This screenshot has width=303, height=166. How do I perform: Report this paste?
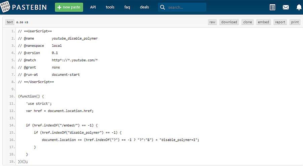[x=280, y=22]
